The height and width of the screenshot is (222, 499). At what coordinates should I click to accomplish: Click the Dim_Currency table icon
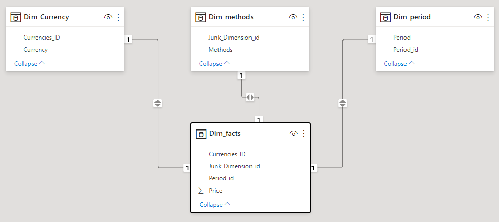coord(16,17)
